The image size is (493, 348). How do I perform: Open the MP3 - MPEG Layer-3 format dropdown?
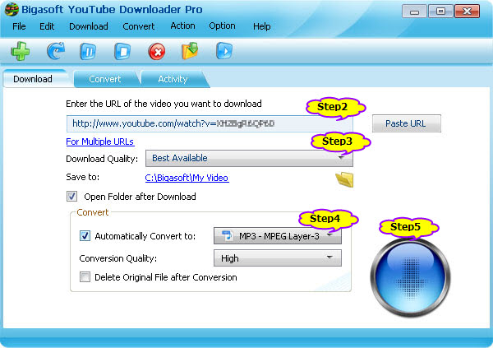(278, 236)
